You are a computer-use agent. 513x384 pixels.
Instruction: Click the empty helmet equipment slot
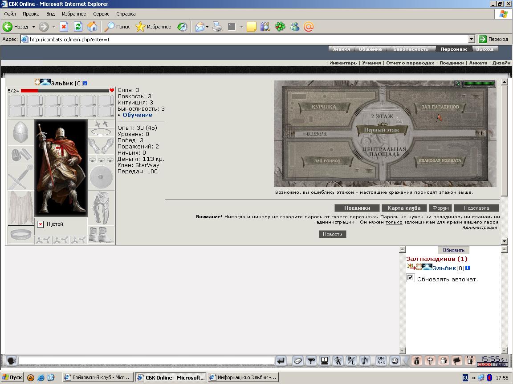tap(20, 132)
